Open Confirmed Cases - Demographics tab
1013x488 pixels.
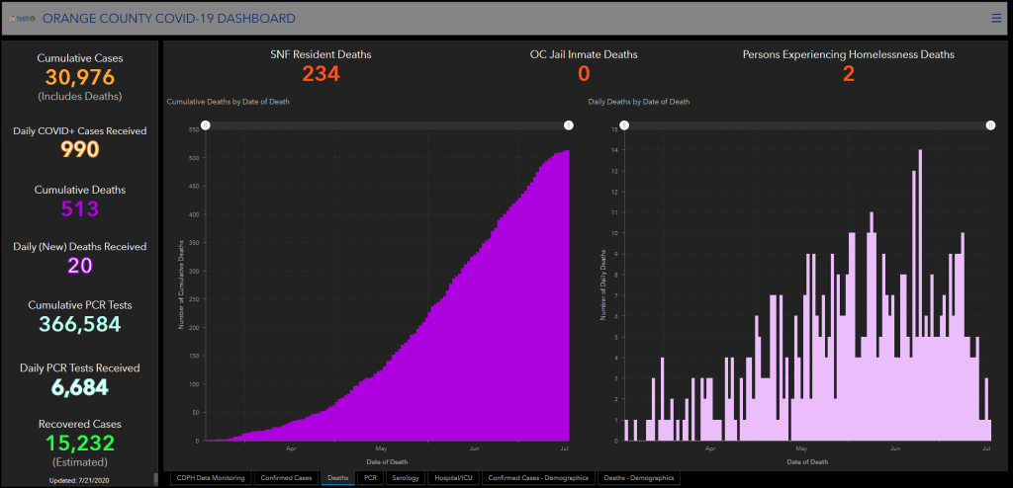pyautogui.click(x=538, y=478)
